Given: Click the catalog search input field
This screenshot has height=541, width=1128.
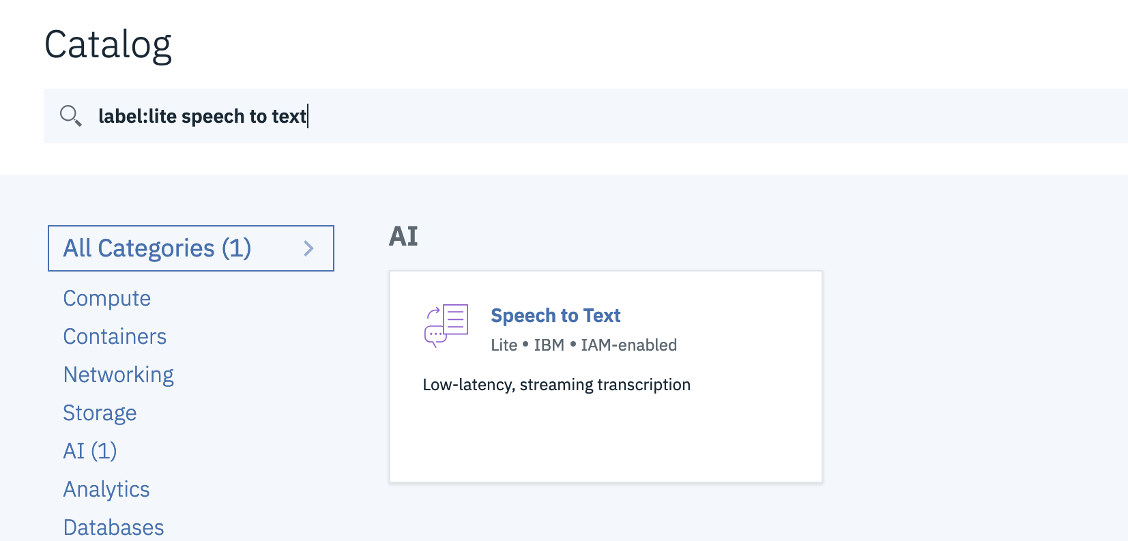Looking at the screenshot, I should (x=585, y=116).
